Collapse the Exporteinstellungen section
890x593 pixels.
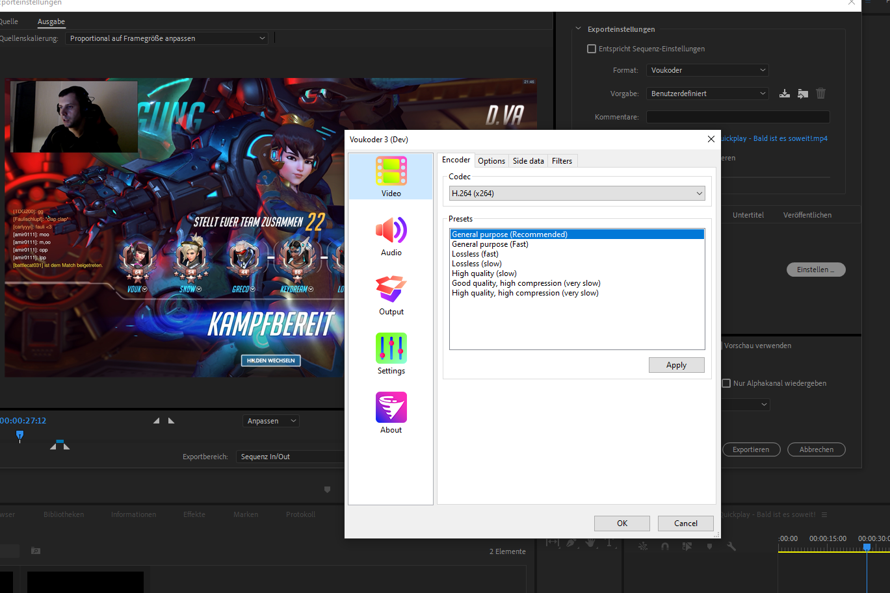[578, 29]
